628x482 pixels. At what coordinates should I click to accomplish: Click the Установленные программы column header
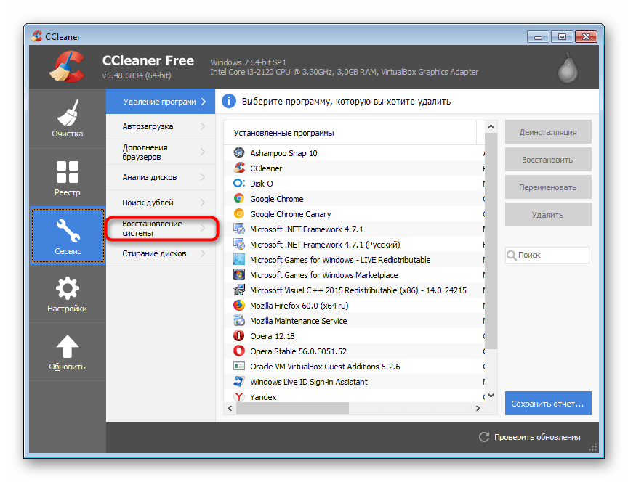tap(350, 133)
